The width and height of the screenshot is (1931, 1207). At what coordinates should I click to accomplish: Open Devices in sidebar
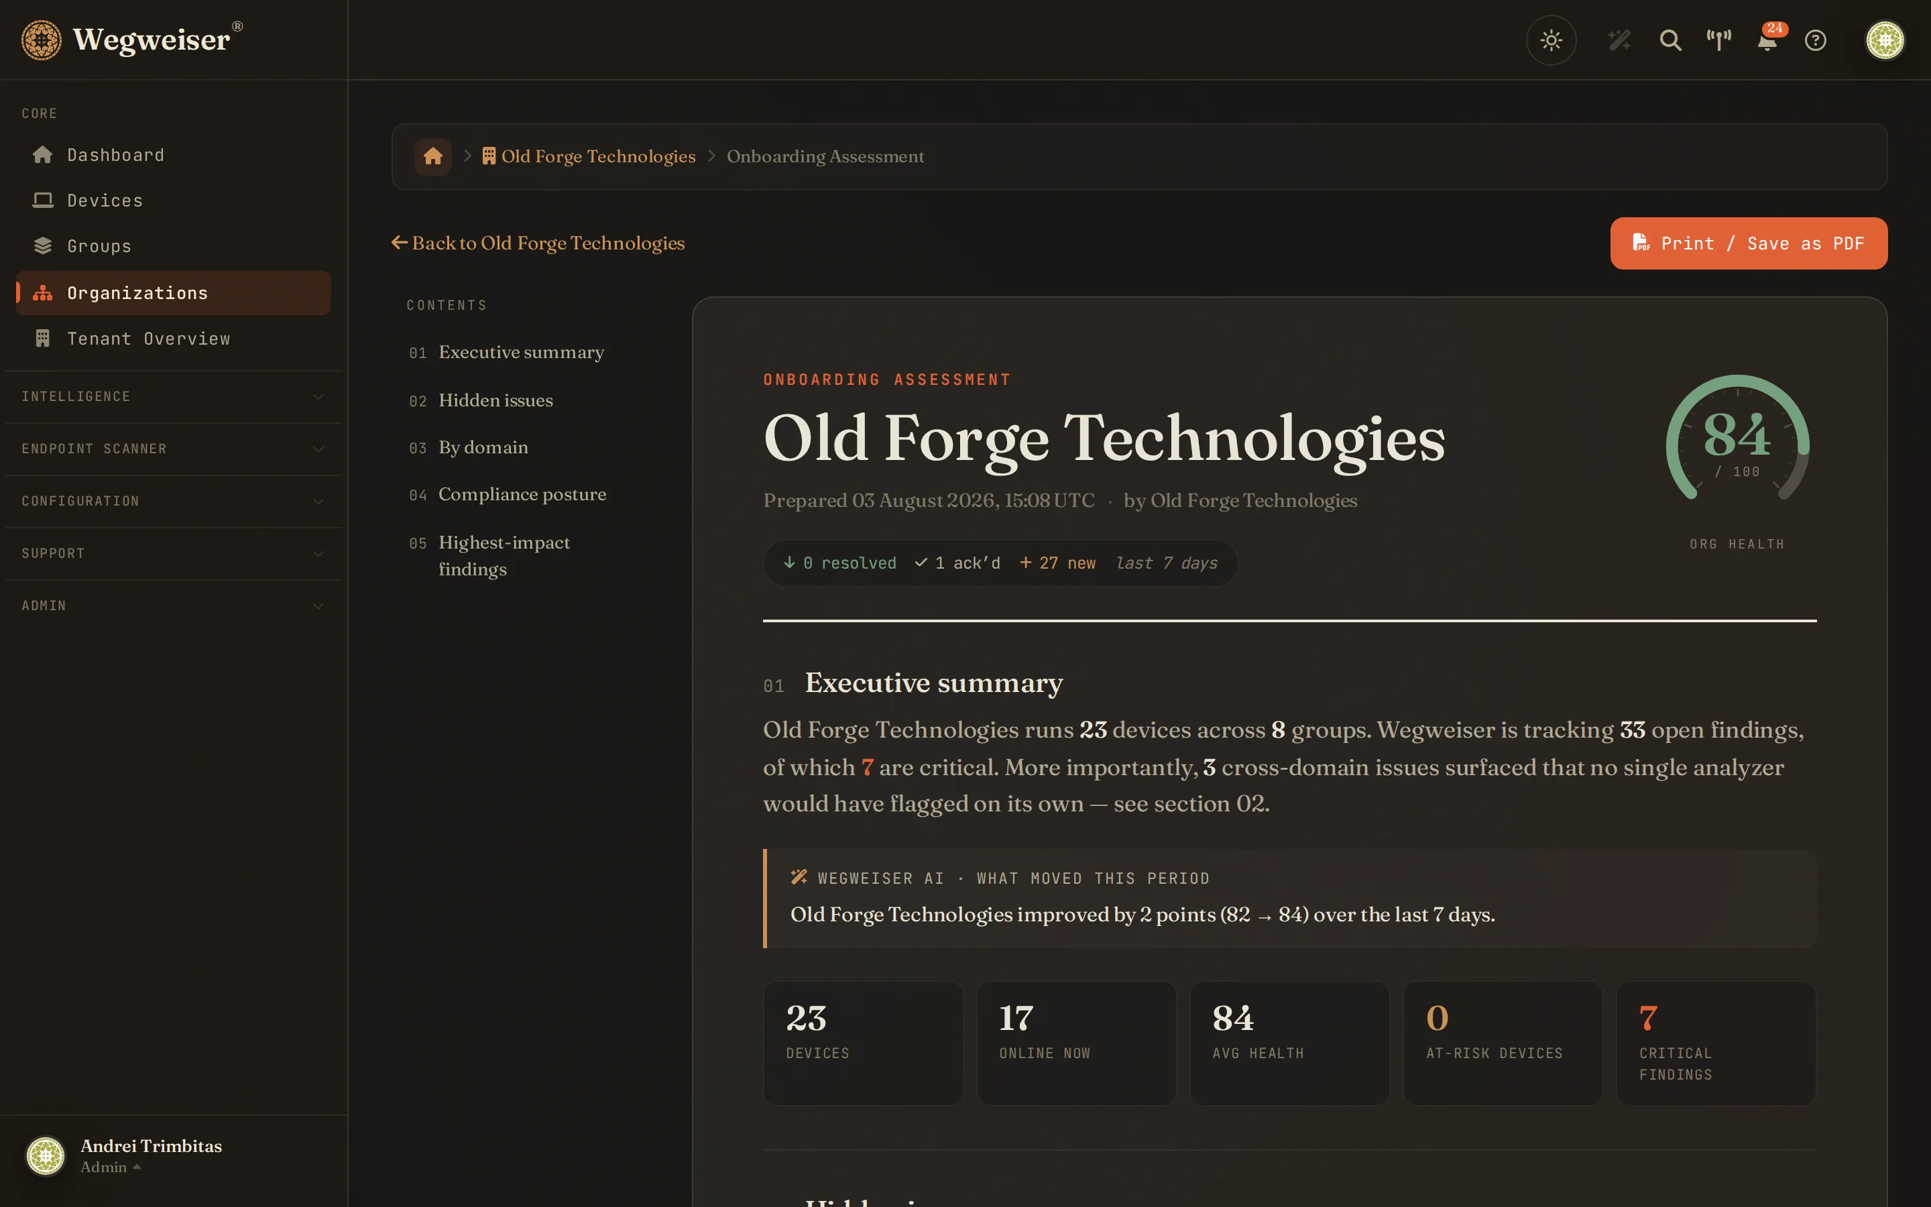click(173, 200)
